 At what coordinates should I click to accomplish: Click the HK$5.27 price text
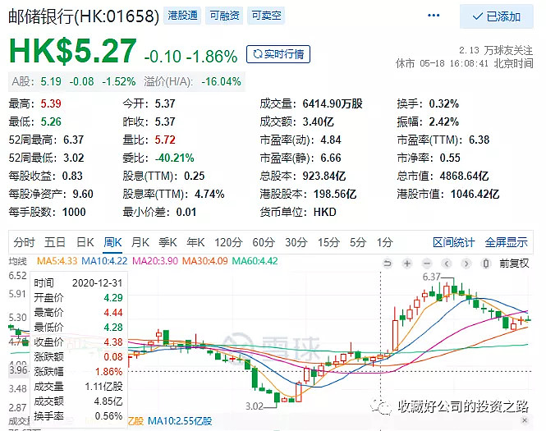point(73,51)
